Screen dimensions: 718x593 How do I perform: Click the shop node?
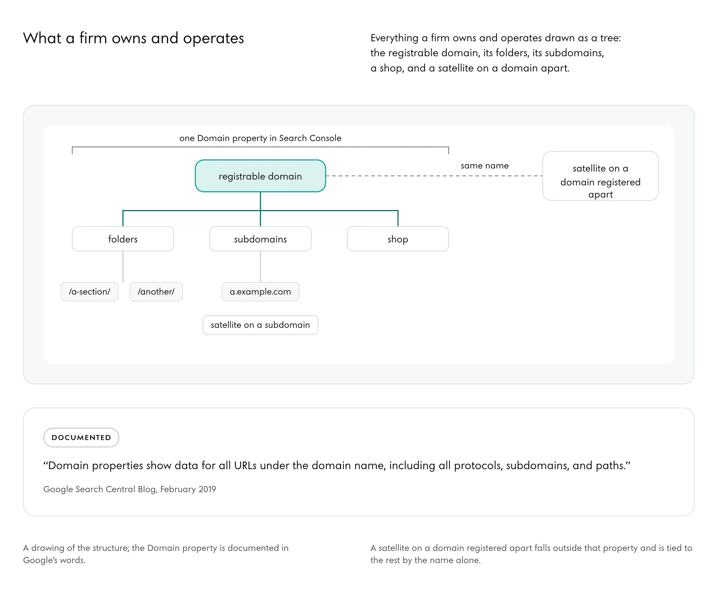(398, 239)
